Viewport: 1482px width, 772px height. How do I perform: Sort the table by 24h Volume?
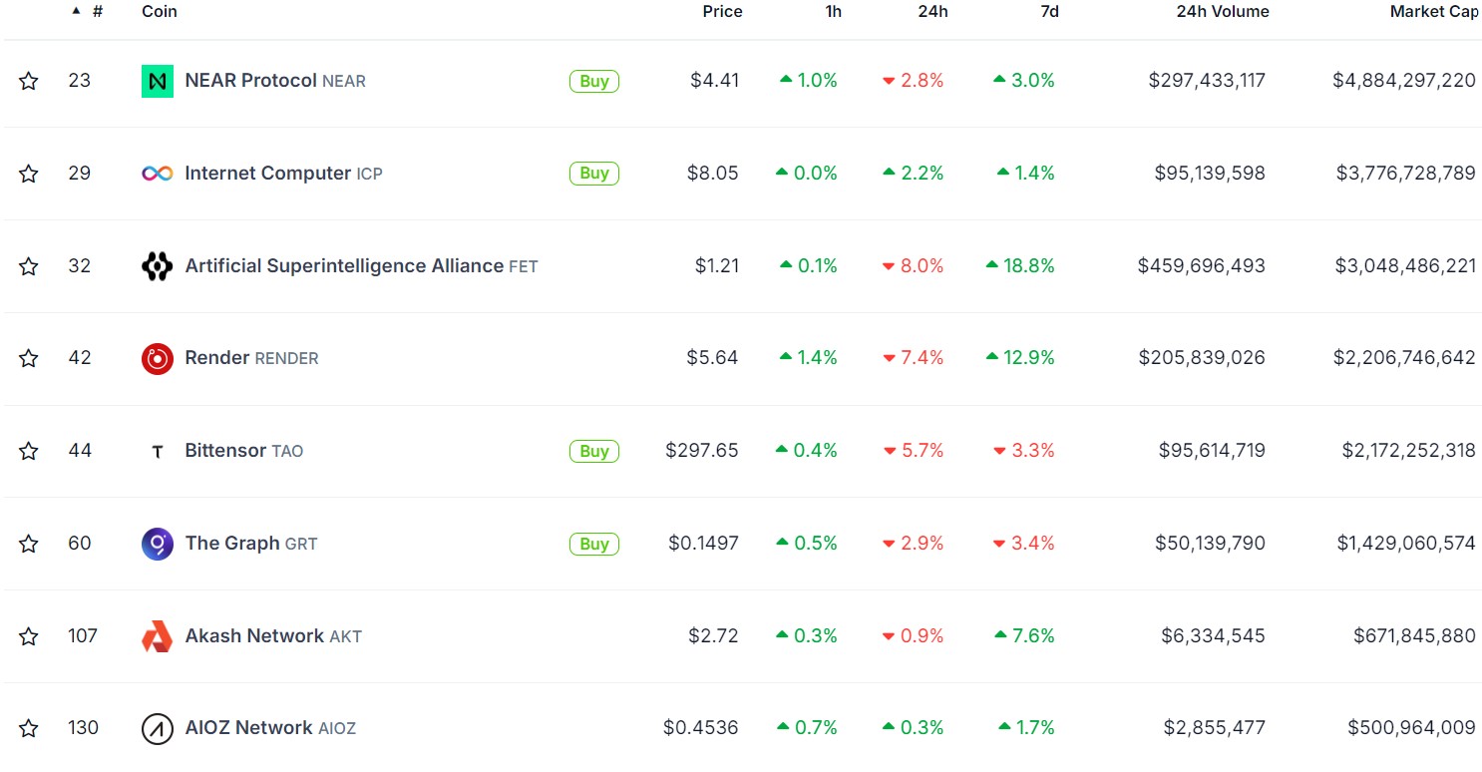tap(1223, 12)
